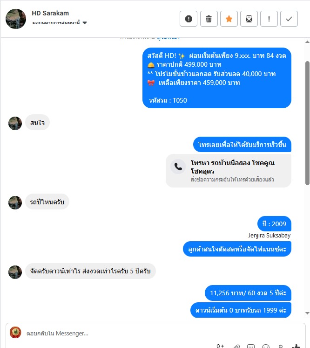Open HD Sarakam header profile picture
Viewport: 310px width, 348px height.
(x=16, y=19)
